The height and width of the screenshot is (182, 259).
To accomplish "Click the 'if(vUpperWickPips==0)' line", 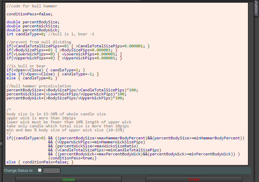I will tap(64, 58).
